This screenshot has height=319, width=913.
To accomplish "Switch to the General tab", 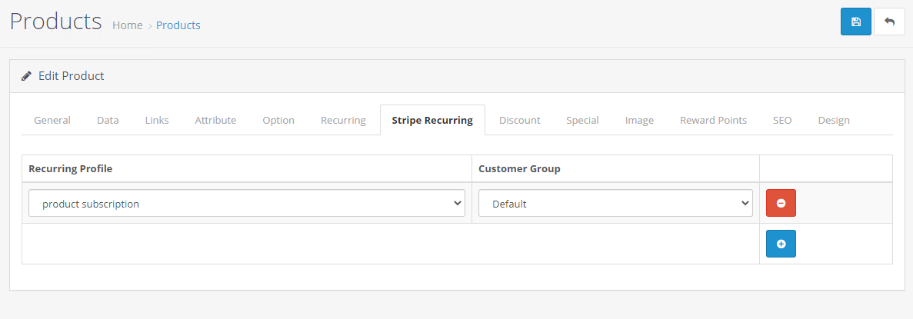I will pyautogui.click(x=52, y=121).
